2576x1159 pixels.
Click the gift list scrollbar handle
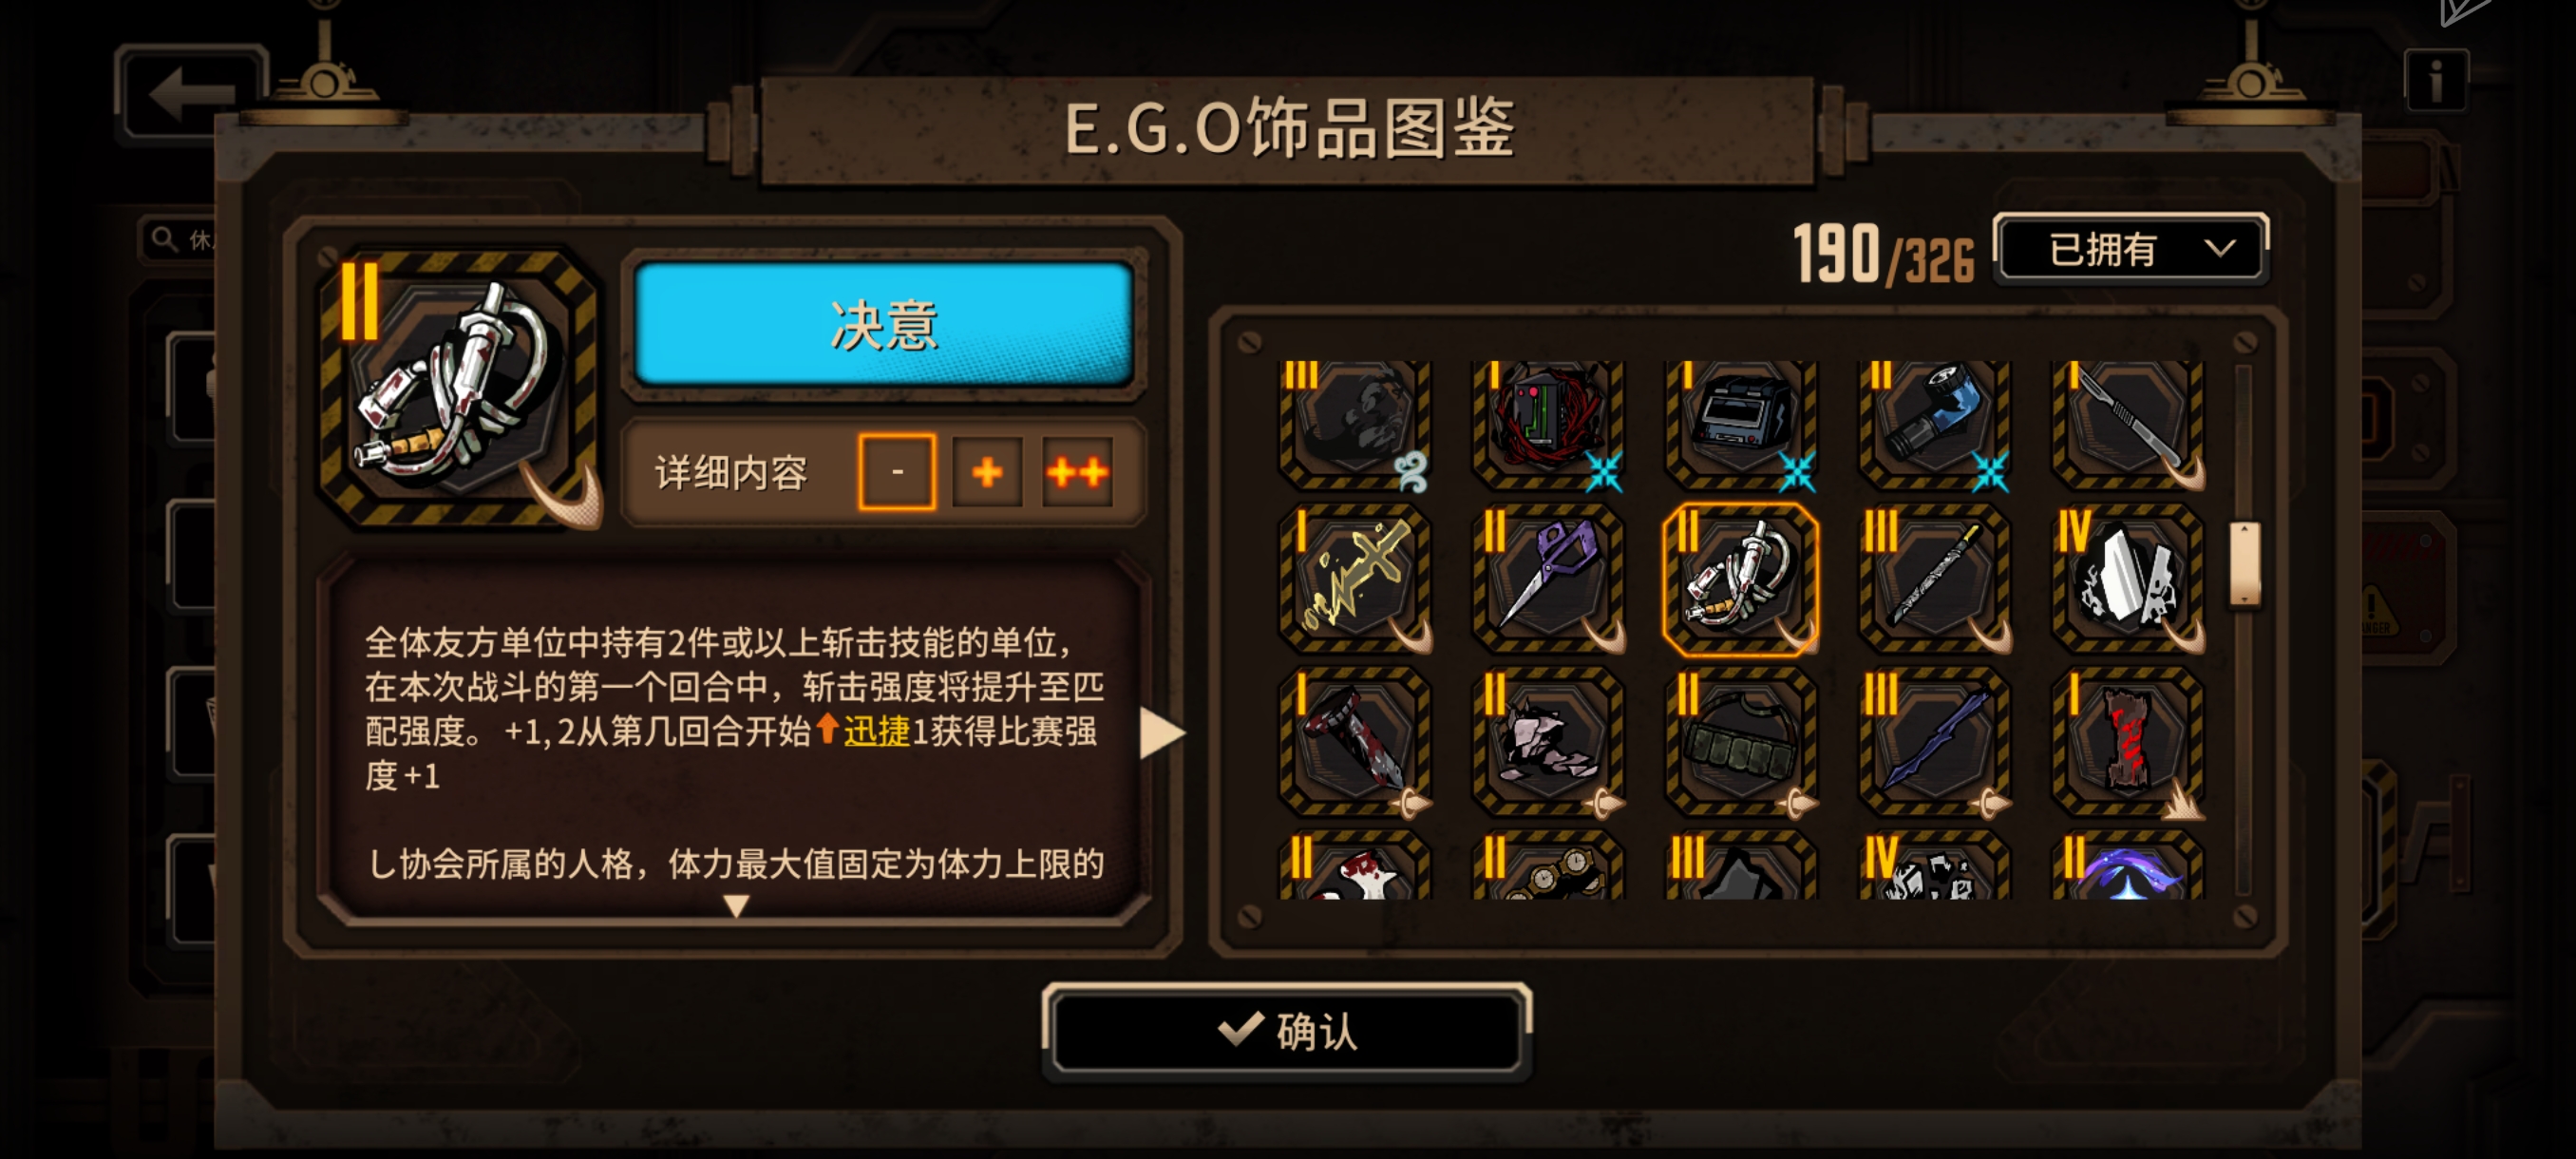point(2245,564)
